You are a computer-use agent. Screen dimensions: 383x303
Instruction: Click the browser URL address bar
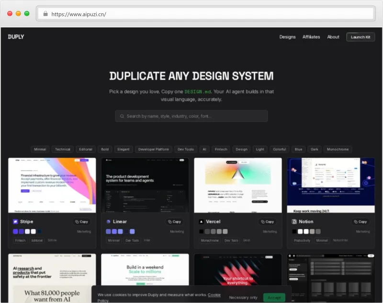206,14
